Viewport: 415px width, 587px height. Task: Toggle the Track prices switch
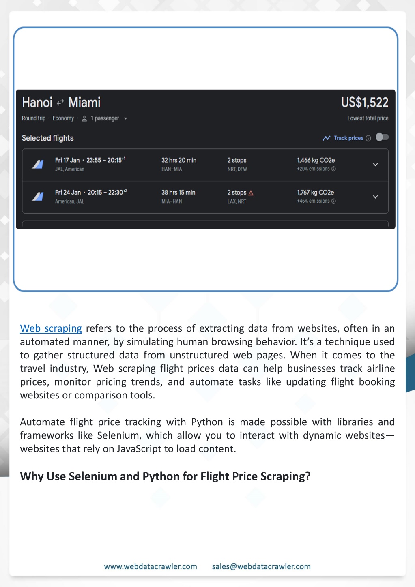click(382, 137)
